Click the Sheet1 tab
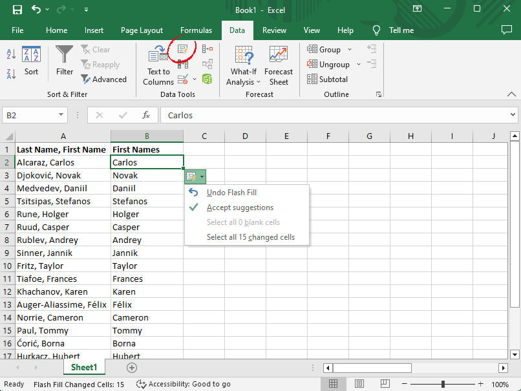 pos(84,367)
